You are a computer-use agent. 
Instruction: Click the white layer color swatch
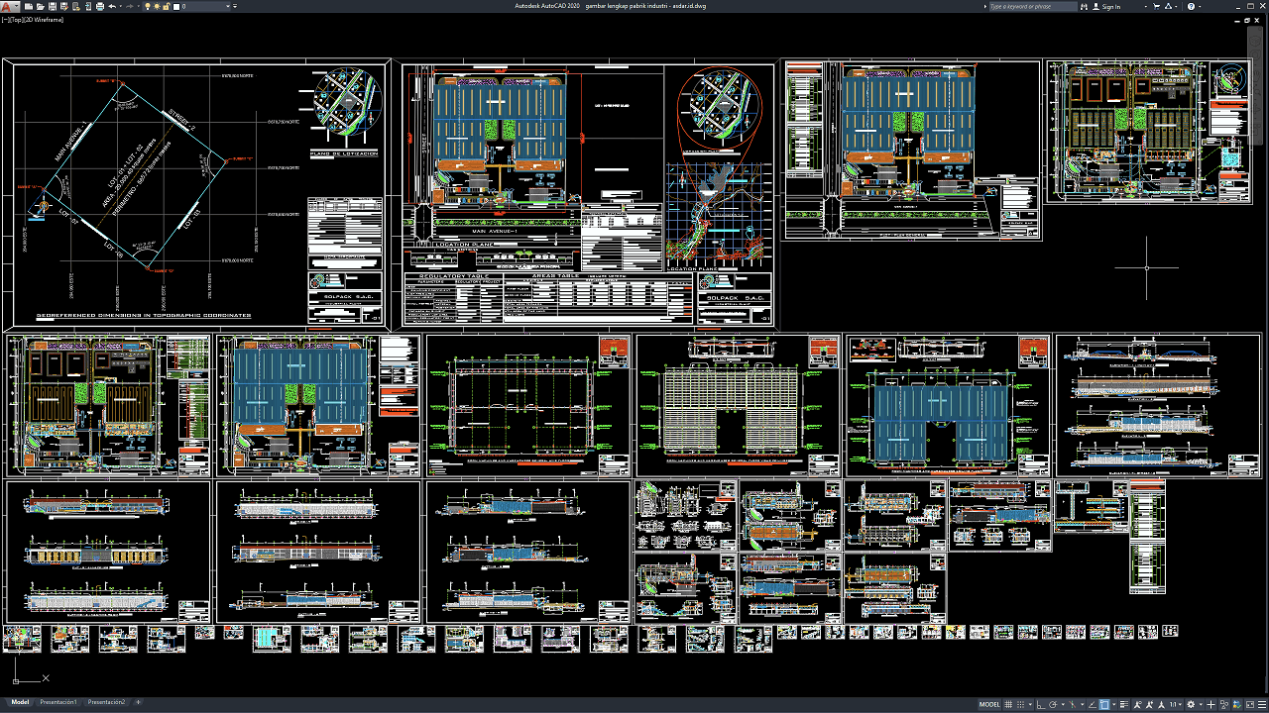pyautogui.click(x=176, y=7)
